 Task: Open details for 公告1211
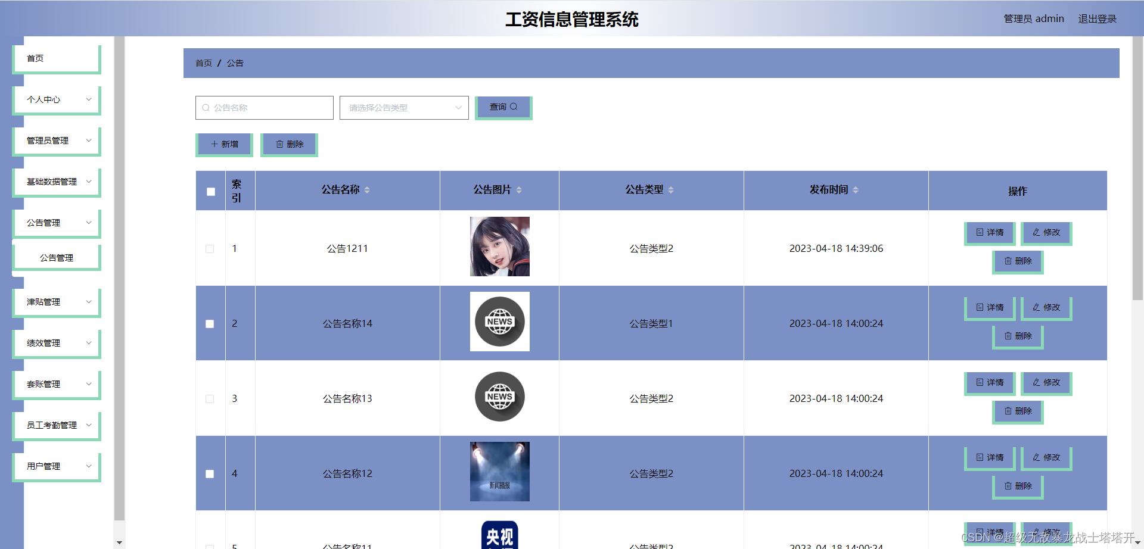(x=990, y=233)
